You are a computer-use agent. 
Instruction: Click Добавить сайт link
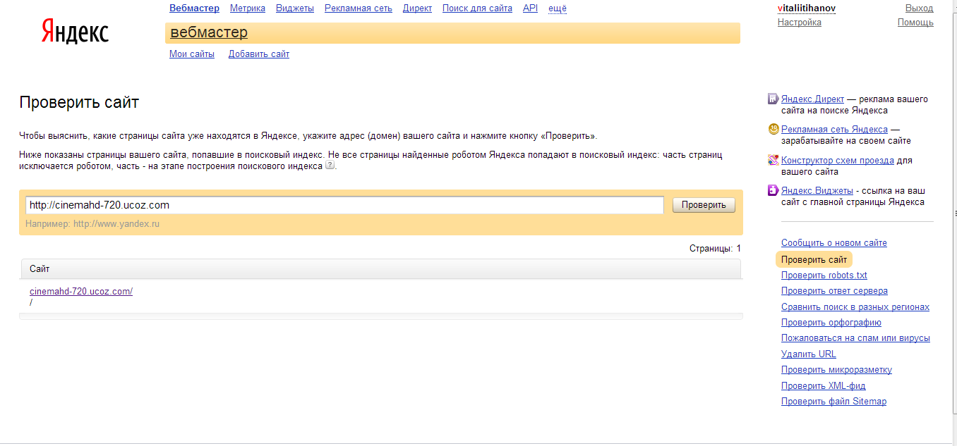259,54
